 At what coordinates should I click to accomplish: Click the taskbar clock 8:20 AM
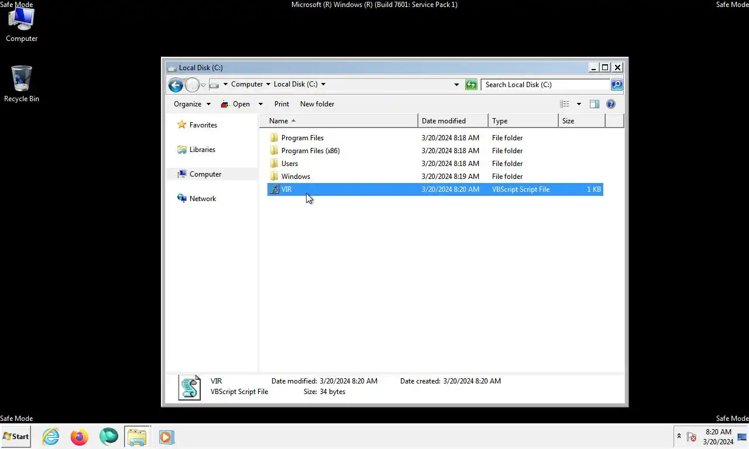(x=719, y=432)
